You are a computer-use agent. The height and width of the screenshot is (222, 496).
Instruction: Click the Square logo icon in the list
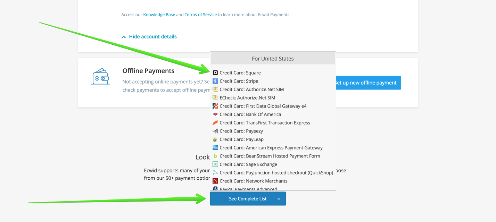point(215,73)
